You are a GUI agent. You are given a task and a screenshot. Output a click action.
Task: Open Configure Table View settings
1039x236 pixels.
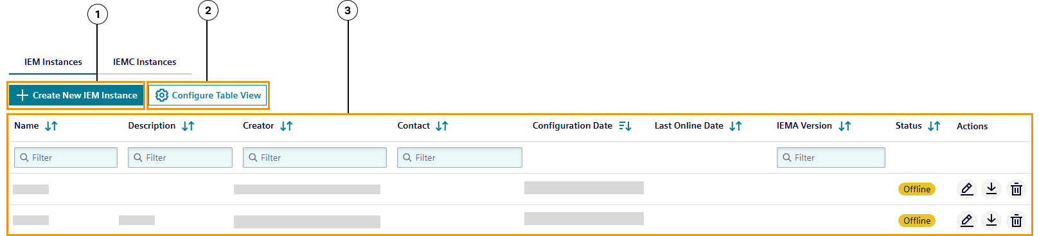[208, 95]
